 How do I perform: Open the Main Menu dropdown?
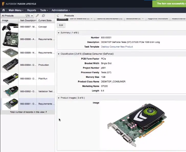[x=16, y=10]
